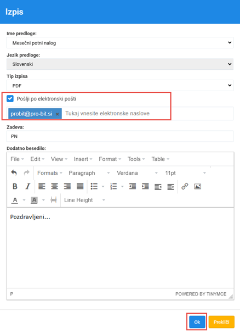The height and width of the screenshot is (334, 240).
Task: Toggle italic text formatting
Action: point(27,186)
